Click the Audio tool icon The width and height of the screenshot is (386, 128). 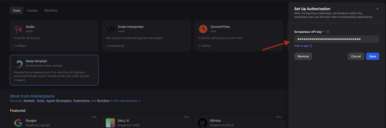pos(18,29)
